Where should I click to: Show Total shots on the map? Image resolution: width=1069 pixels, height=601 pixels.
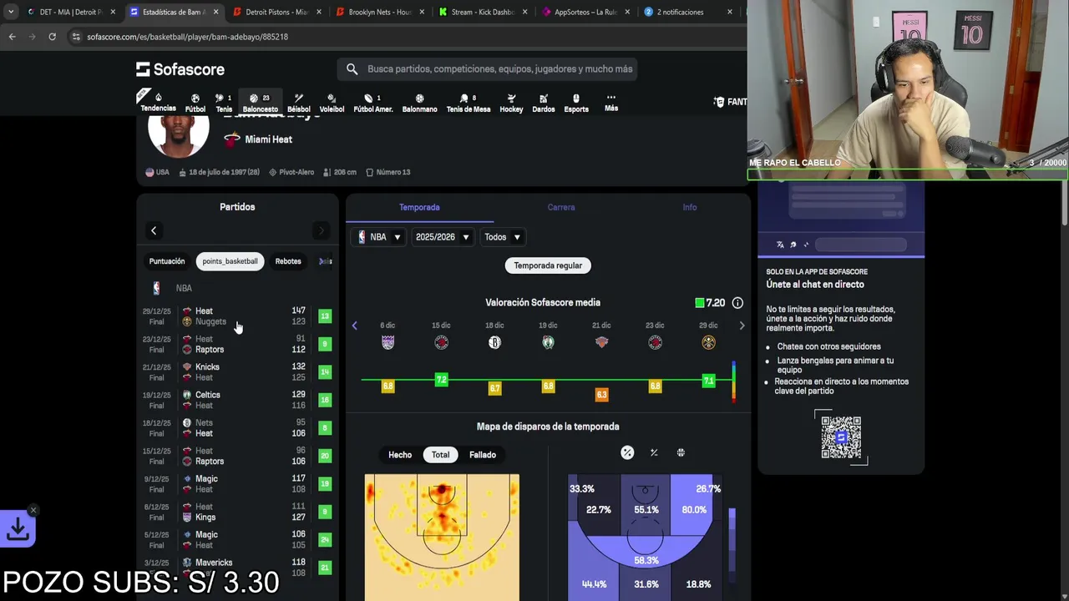point(440,455)
